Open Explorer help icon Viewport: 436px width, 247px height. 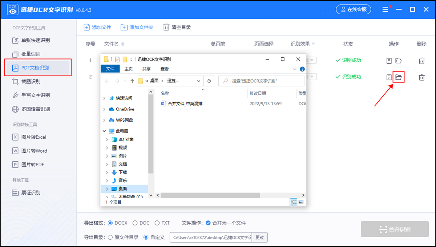pos(302,69)
